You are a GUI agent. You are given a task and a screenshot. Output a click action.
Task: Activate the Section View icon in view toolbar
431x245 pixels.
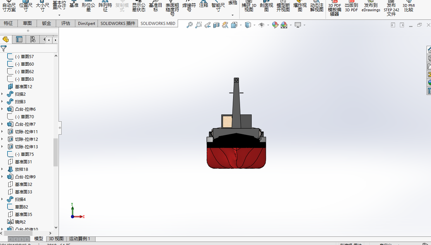[x=216, y=25]
